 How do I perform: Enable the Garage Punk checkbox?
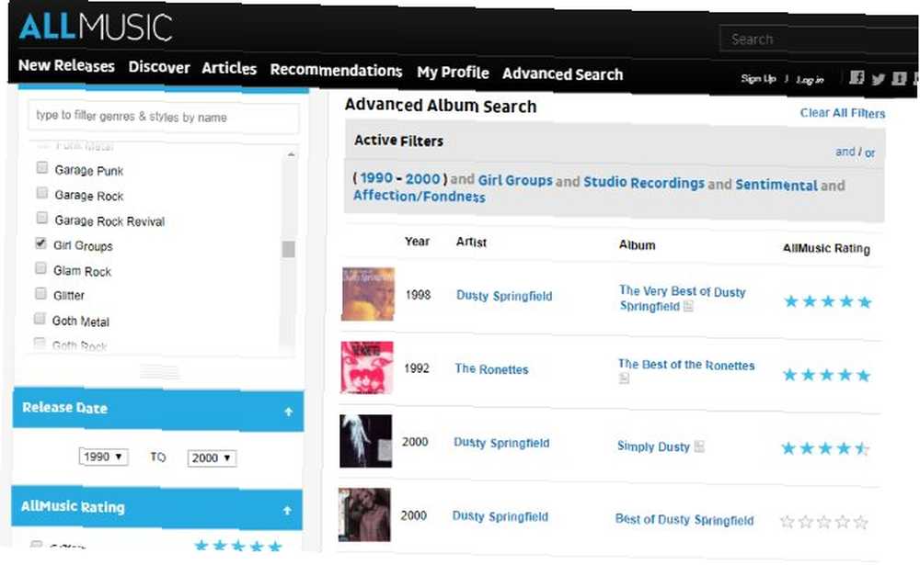point(41,168)
